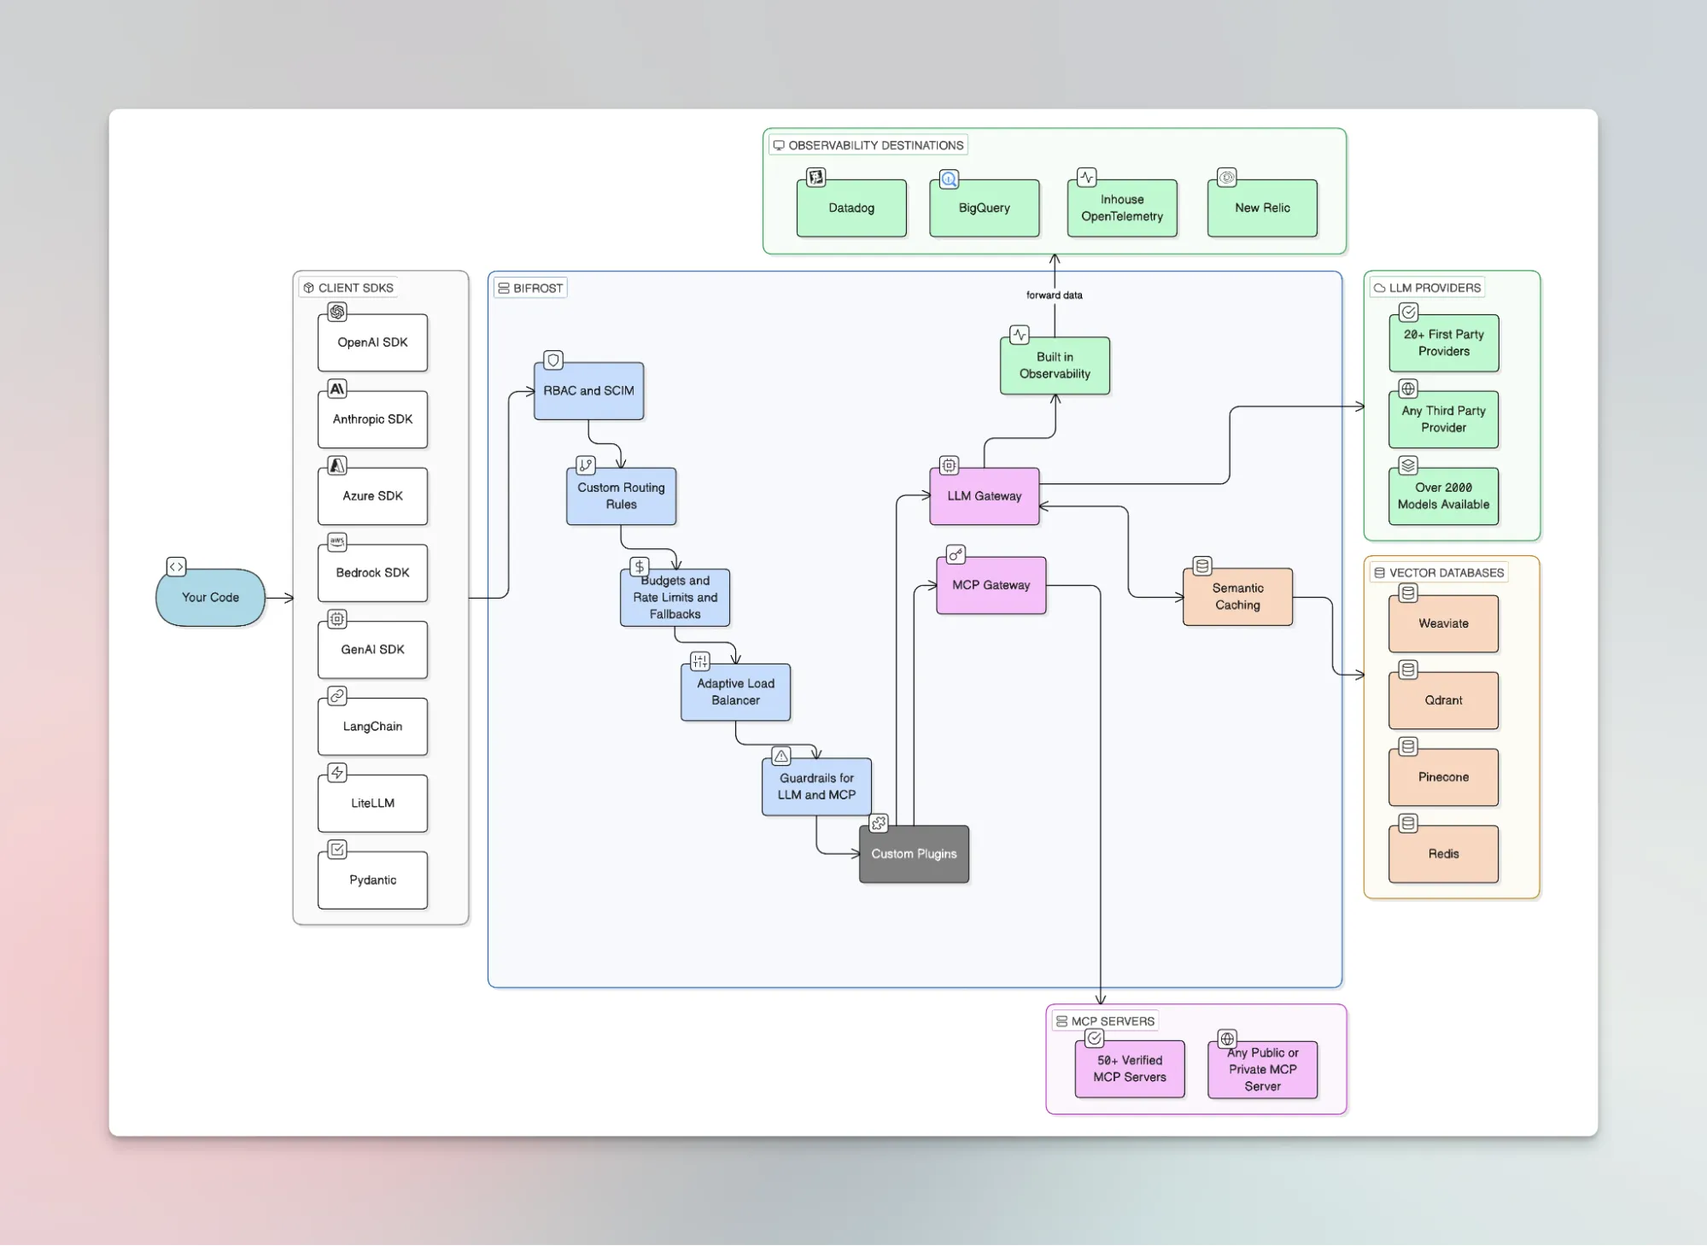Click the lightning bolt icon on LiteLLM node
1707x1246 pixels.
(337, 773)
